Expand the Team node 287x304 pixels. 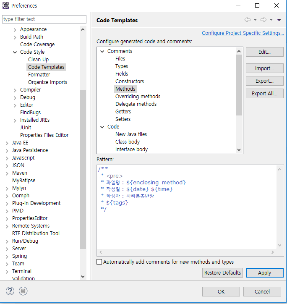tap(7, 264)
